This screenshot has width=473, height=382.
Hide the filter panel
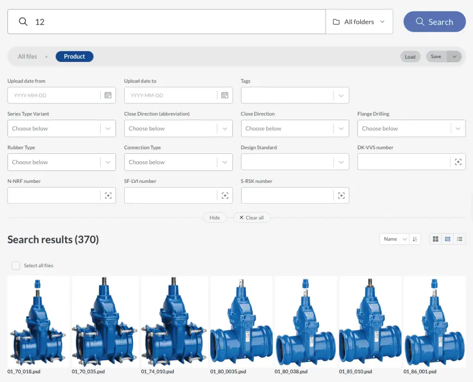click(215, 218)
